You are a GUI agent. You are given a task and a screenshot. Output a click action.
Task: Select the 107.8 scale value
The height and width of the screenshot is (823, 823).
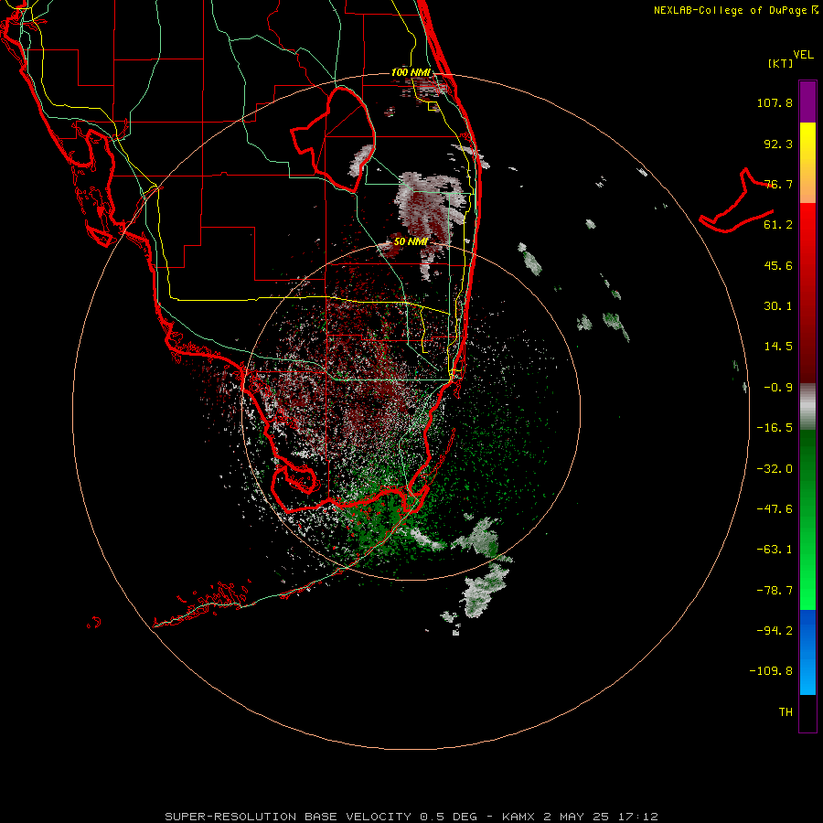[x=775, y=102]
